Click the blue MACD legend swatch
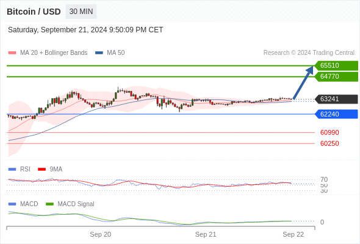This screenshot has width=360, height=244. (12, 204)
